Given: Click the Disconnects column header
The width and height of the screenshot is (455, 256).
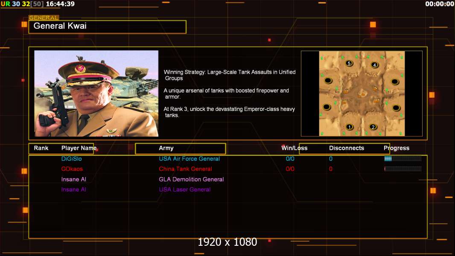Looking at the screenshot, I should tap(347, 148).
